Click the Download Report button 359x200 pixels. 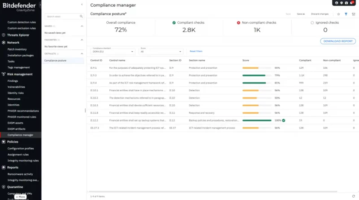[338, 41]
